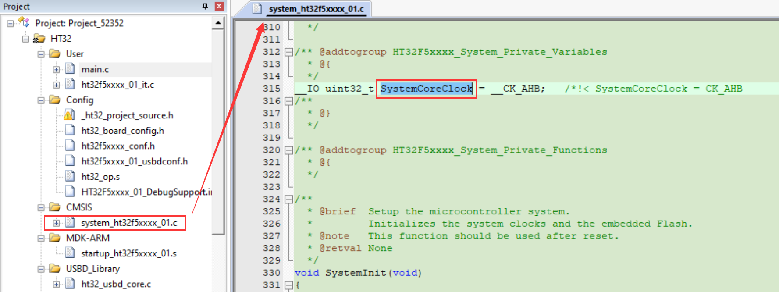The image size is (779, 292).
Task: Select the system_ht32f5xxxx_01.c editor tab
Action: tap(316, 9)
